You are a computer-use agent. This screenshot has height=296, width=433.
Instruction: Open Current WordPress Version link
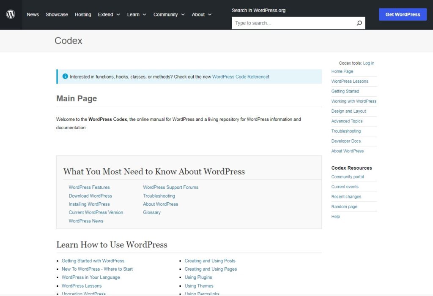(x=96, y=212)
